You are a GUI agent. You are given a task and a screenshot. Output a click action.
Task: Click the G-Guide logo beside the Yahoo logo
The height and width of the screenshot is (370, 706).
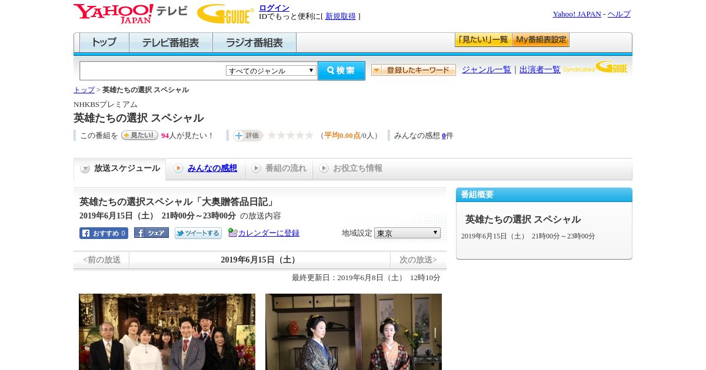225,14
